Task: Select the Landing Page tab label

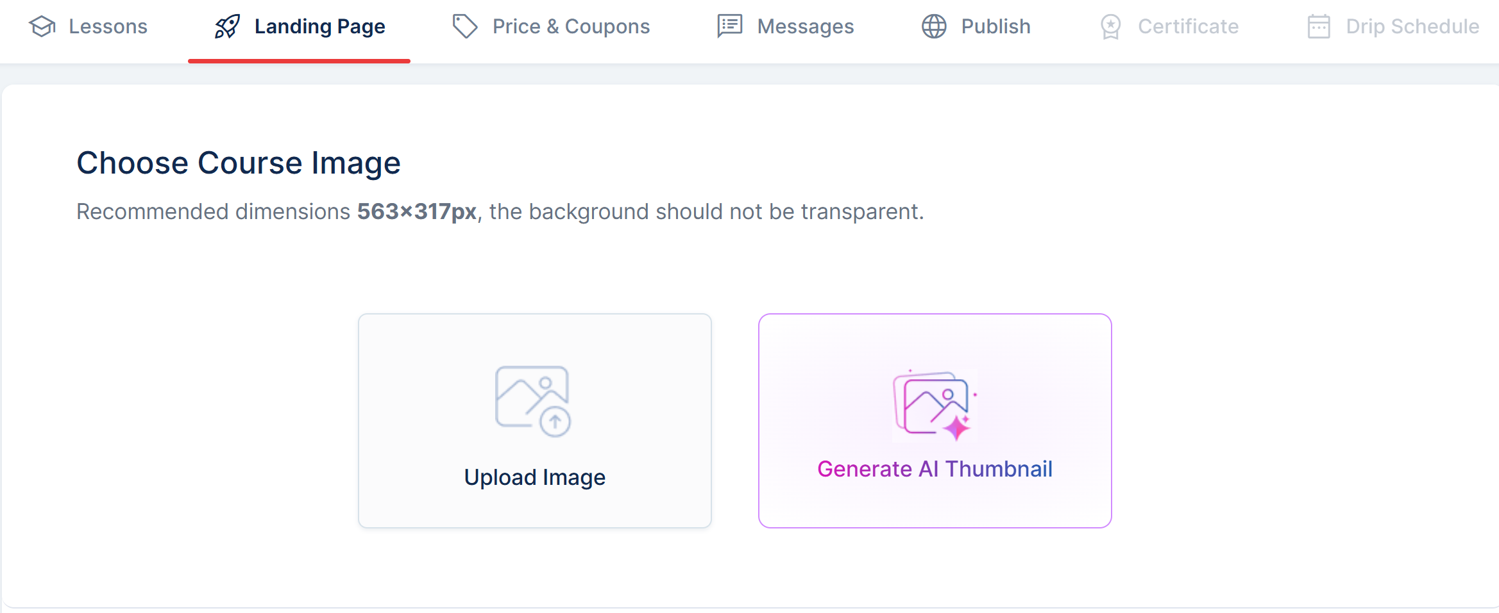Action: click(x=320, y=26)
